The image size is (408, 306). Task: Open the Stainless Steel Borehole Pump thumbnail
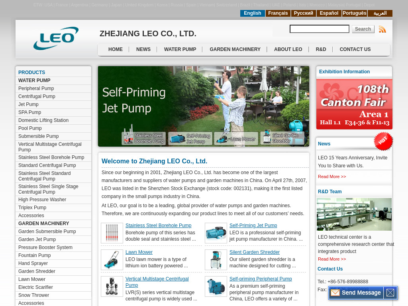pos(112,233)
